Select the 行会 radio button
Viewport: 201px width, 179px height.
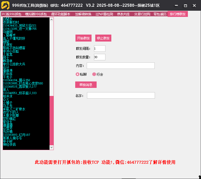(x=94, y=74)
